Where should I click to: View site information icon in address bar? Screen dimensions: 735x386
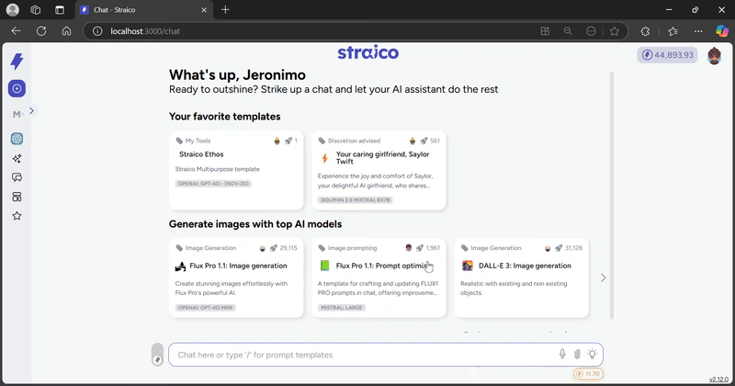point(97,31)
